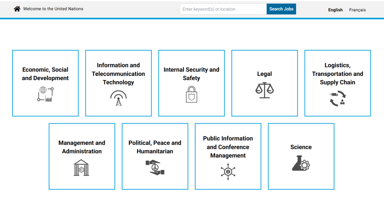This screenshot has height=197, width=384.
Task: Click the flask with gear science icon
Action: 301,163
